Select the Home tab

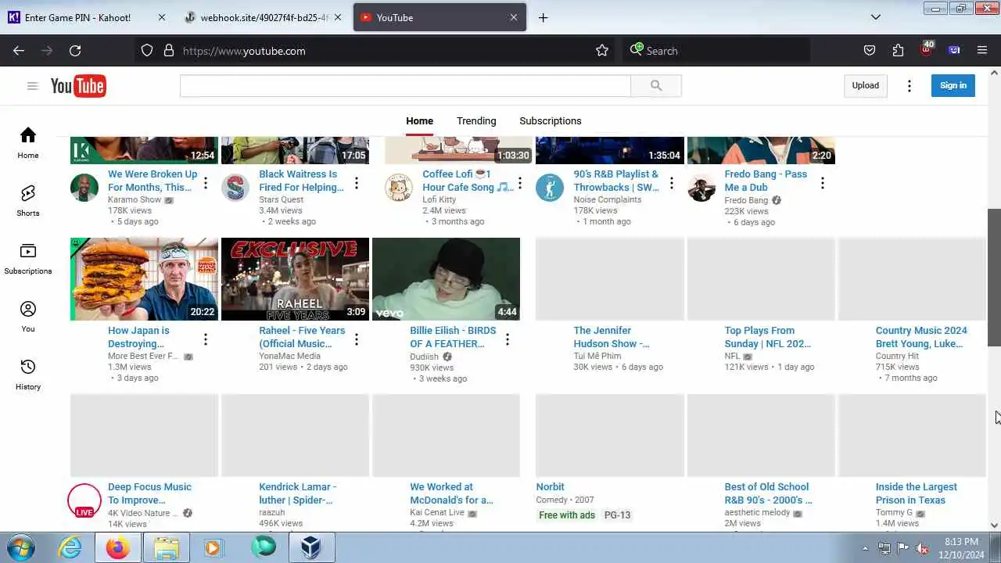419,121
